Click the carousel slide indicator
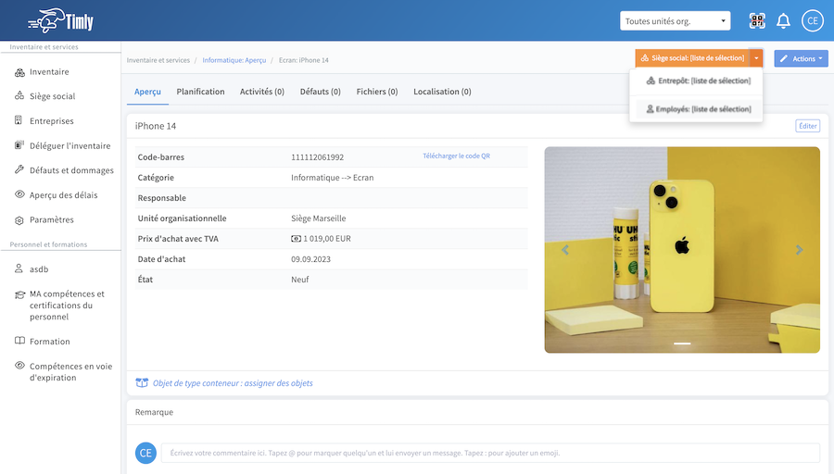Viewport: 834px width, 474px height. 682,343
